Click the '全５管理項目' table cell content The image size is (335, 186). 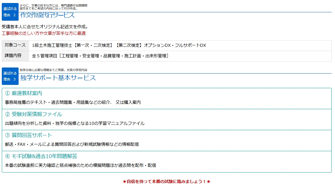pyautogui.click(x=100, y=56)
